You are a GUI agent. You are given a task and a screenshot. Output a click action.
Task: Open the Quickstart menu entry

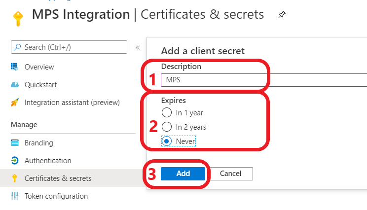[x=40, y=85]
